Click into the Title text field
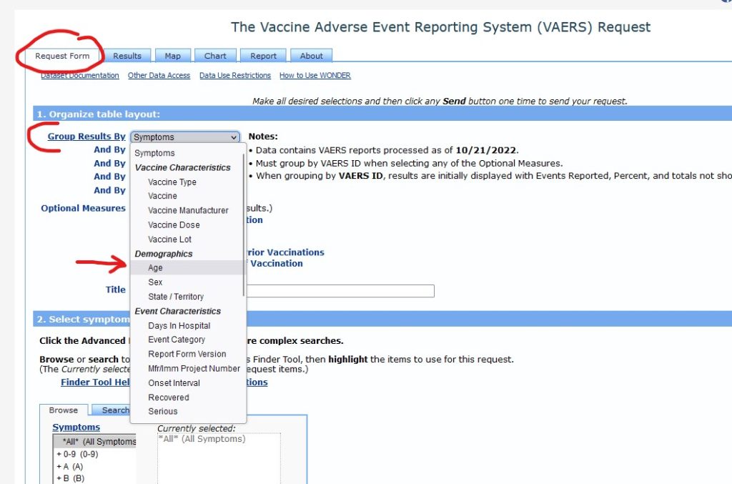732x484 pixels. point(340,291)
